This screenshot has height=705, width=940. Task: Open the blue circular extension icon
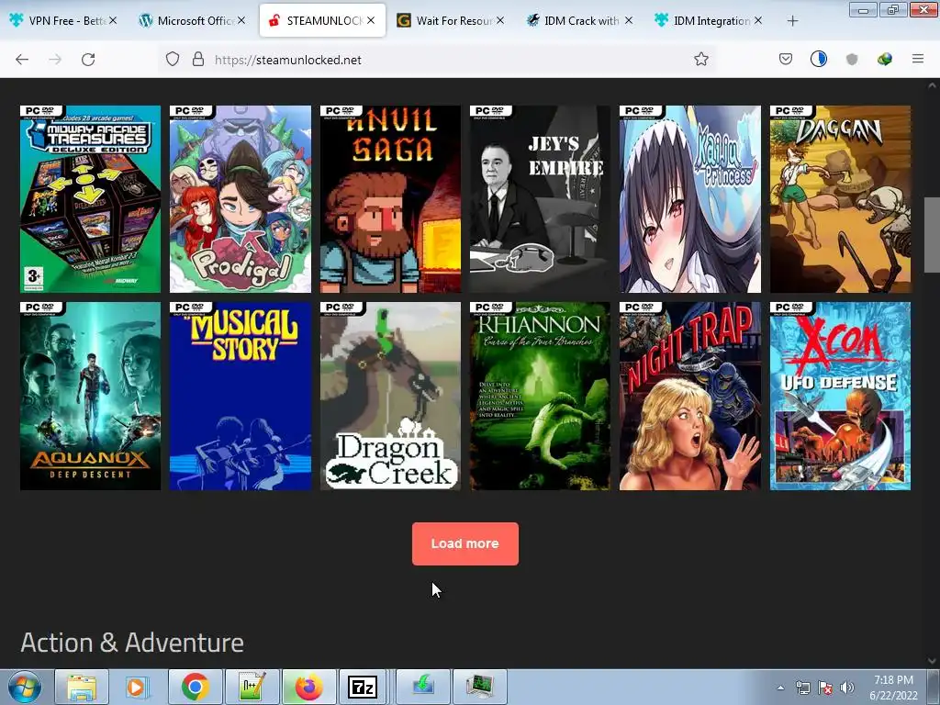pyautogui.click(x=819, y=59)
